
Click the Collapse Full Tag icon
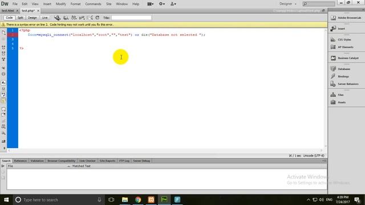[x=3, y=47]
